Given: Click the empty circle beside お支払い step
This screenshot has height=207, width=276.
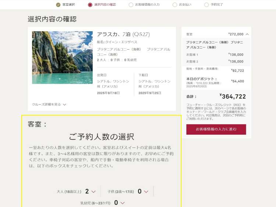Looking at the screenshot, I should click(x=175, y=5).
